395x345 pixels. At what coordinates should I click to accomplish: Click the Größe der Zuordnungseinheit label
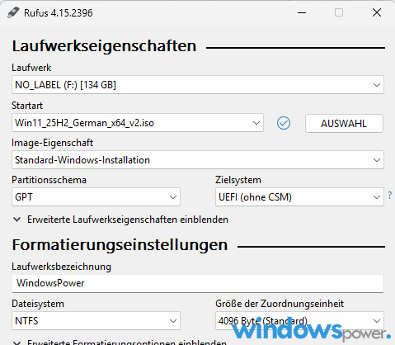tap(280, 304)
